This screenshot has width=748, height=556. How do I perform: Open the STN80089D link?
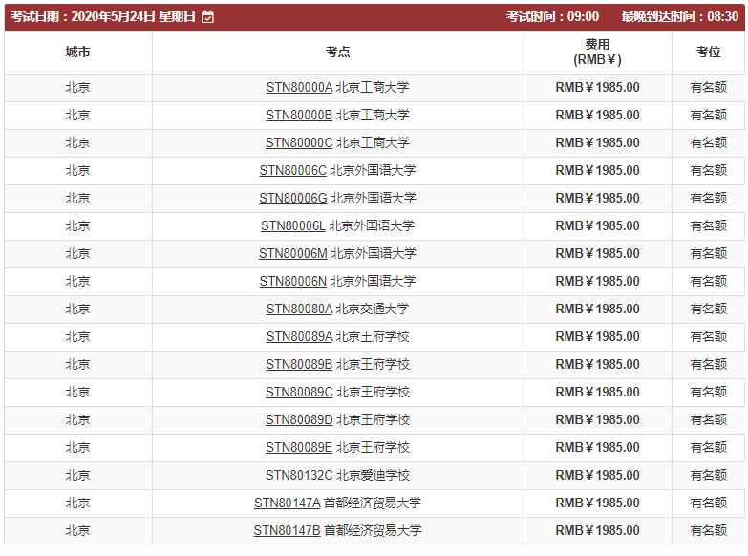click(x=299, y=420)
